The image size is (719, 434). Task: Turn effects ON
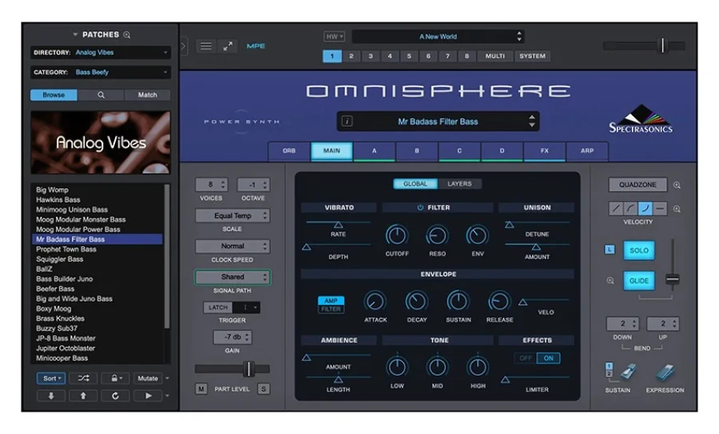[548, 358]
